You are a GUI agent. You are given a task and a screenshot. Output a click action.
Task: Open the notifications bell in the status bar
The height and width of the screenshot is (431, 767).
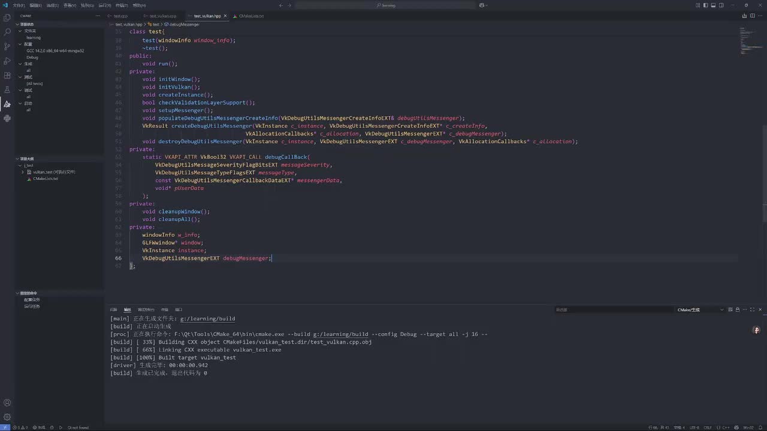[760, 427]
